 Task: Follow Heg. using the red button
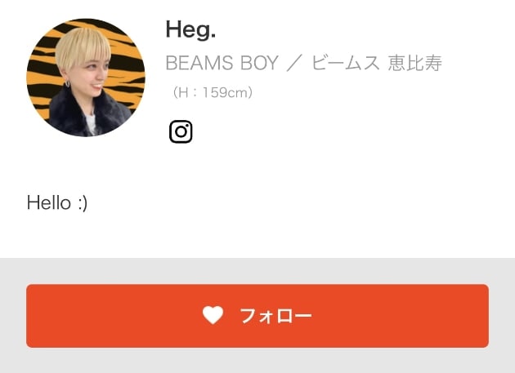(x=257, y=316)
